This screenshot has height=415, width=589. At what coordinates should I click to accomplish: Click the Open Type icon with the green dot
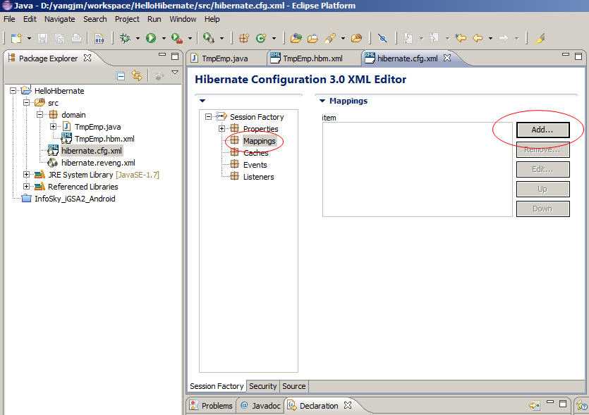(296, 38)
